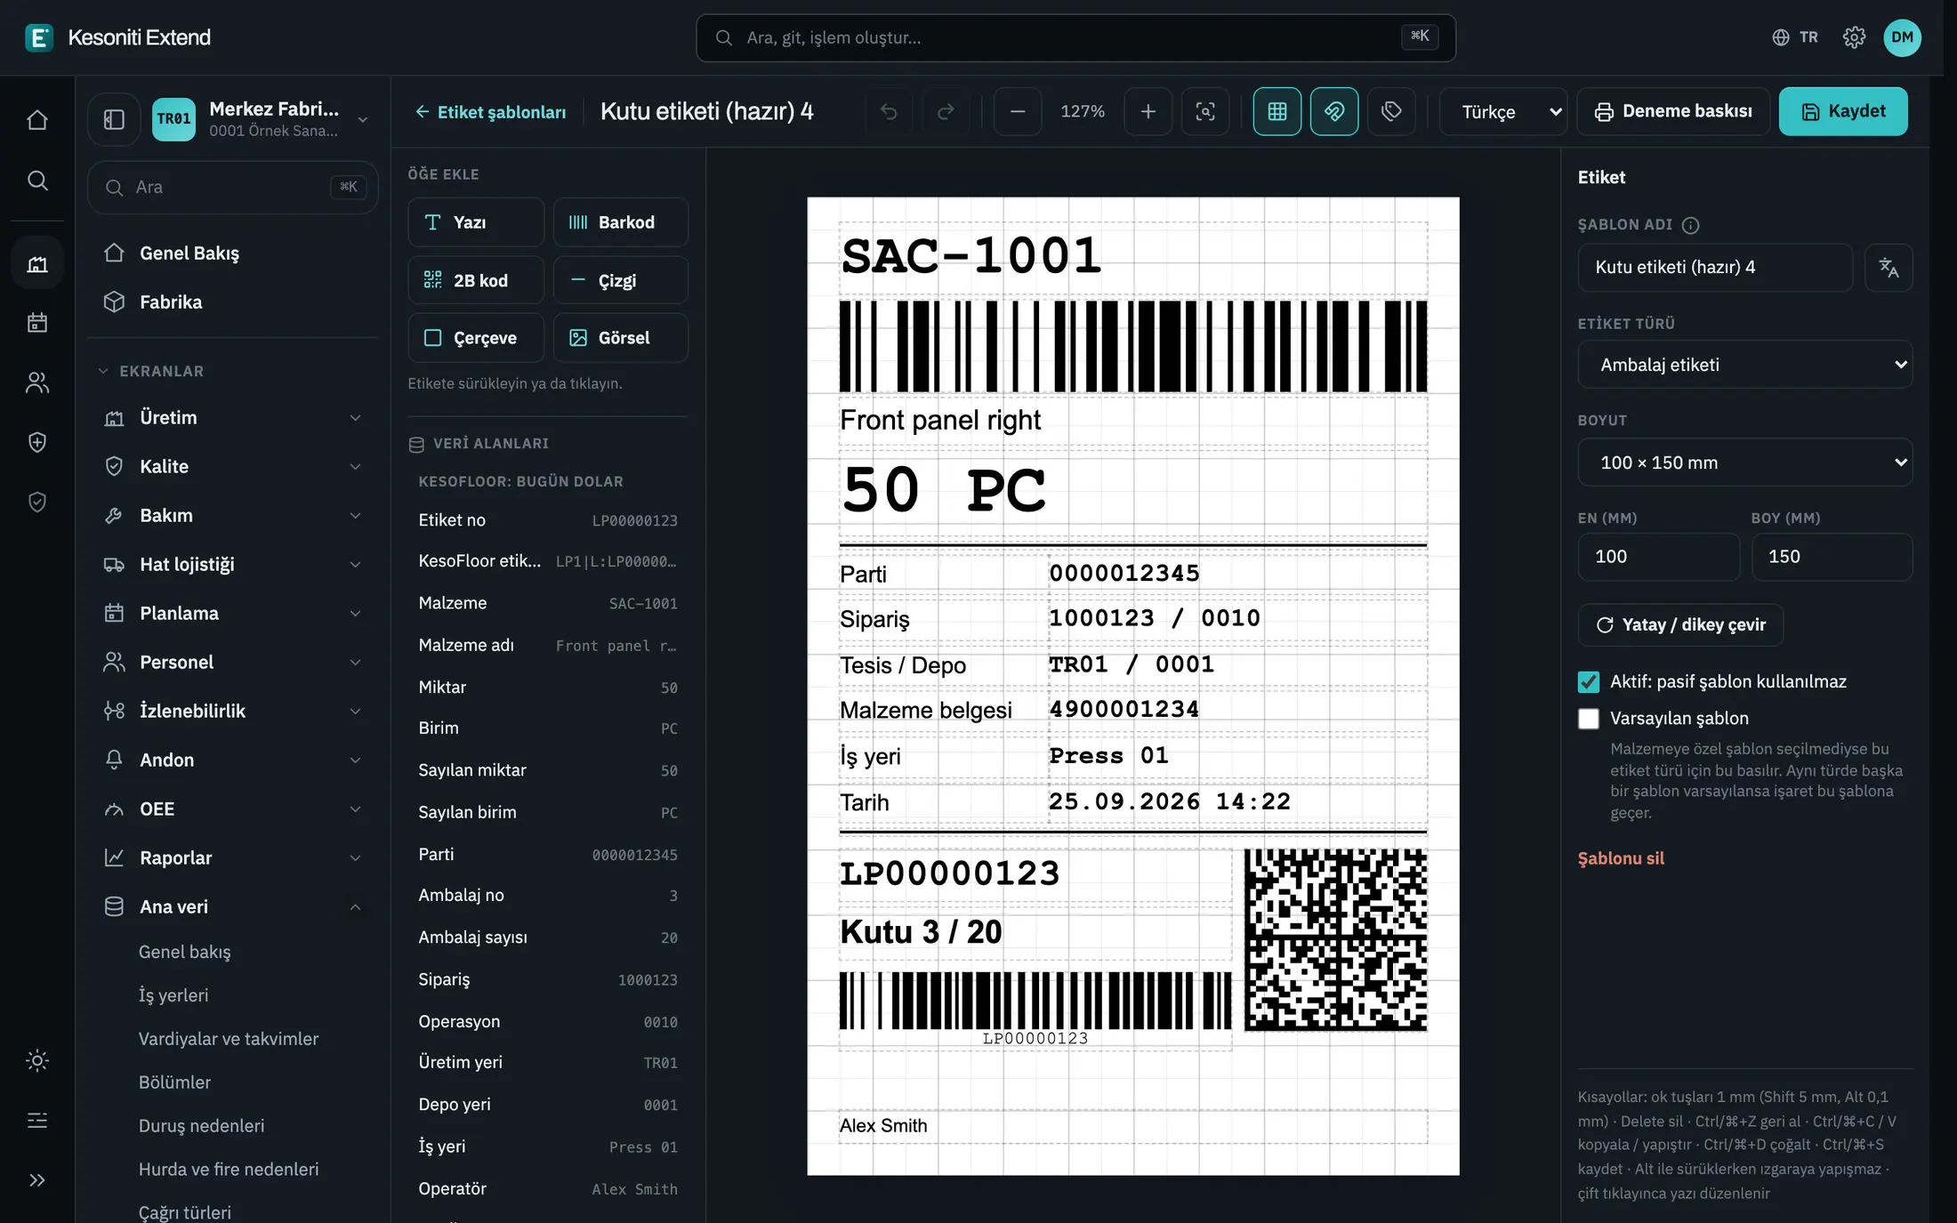1957x1223 pixels.
Task: Toggle the snap-to-grid magnet button
Action: point(1333,111)
